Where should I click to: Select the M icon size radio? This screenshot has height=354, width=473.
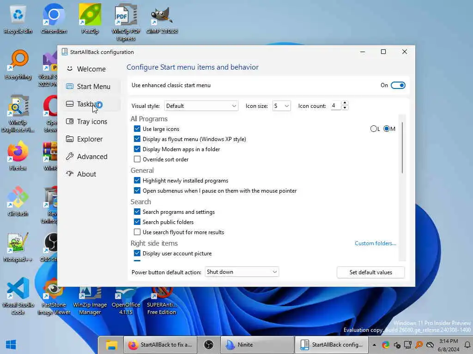[387, 129]
